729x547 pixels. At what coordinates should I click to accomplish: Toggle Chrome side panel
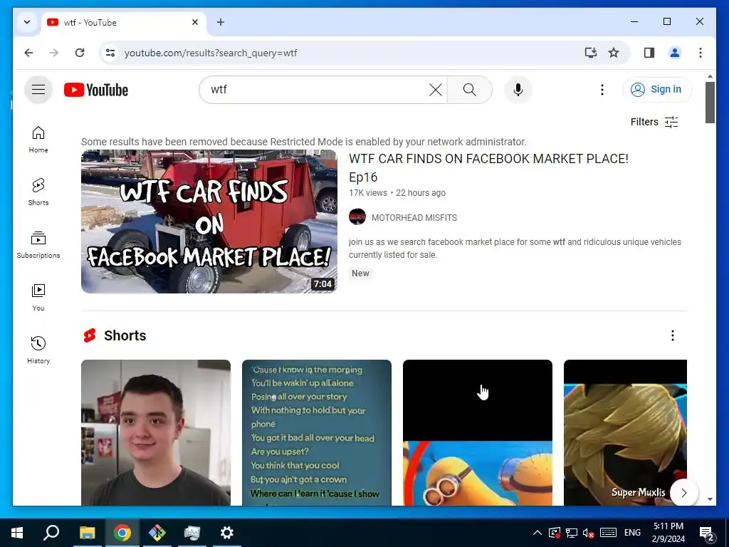[649, 53]
